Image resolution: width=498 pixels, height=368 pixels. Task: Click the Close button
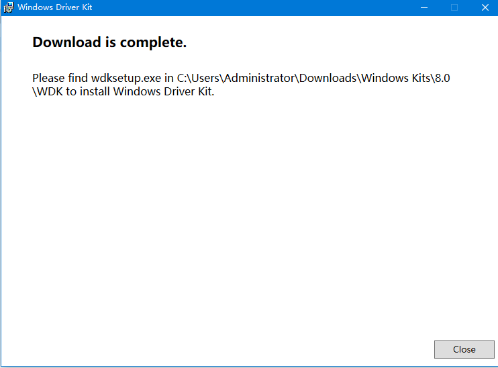[464, 349]
